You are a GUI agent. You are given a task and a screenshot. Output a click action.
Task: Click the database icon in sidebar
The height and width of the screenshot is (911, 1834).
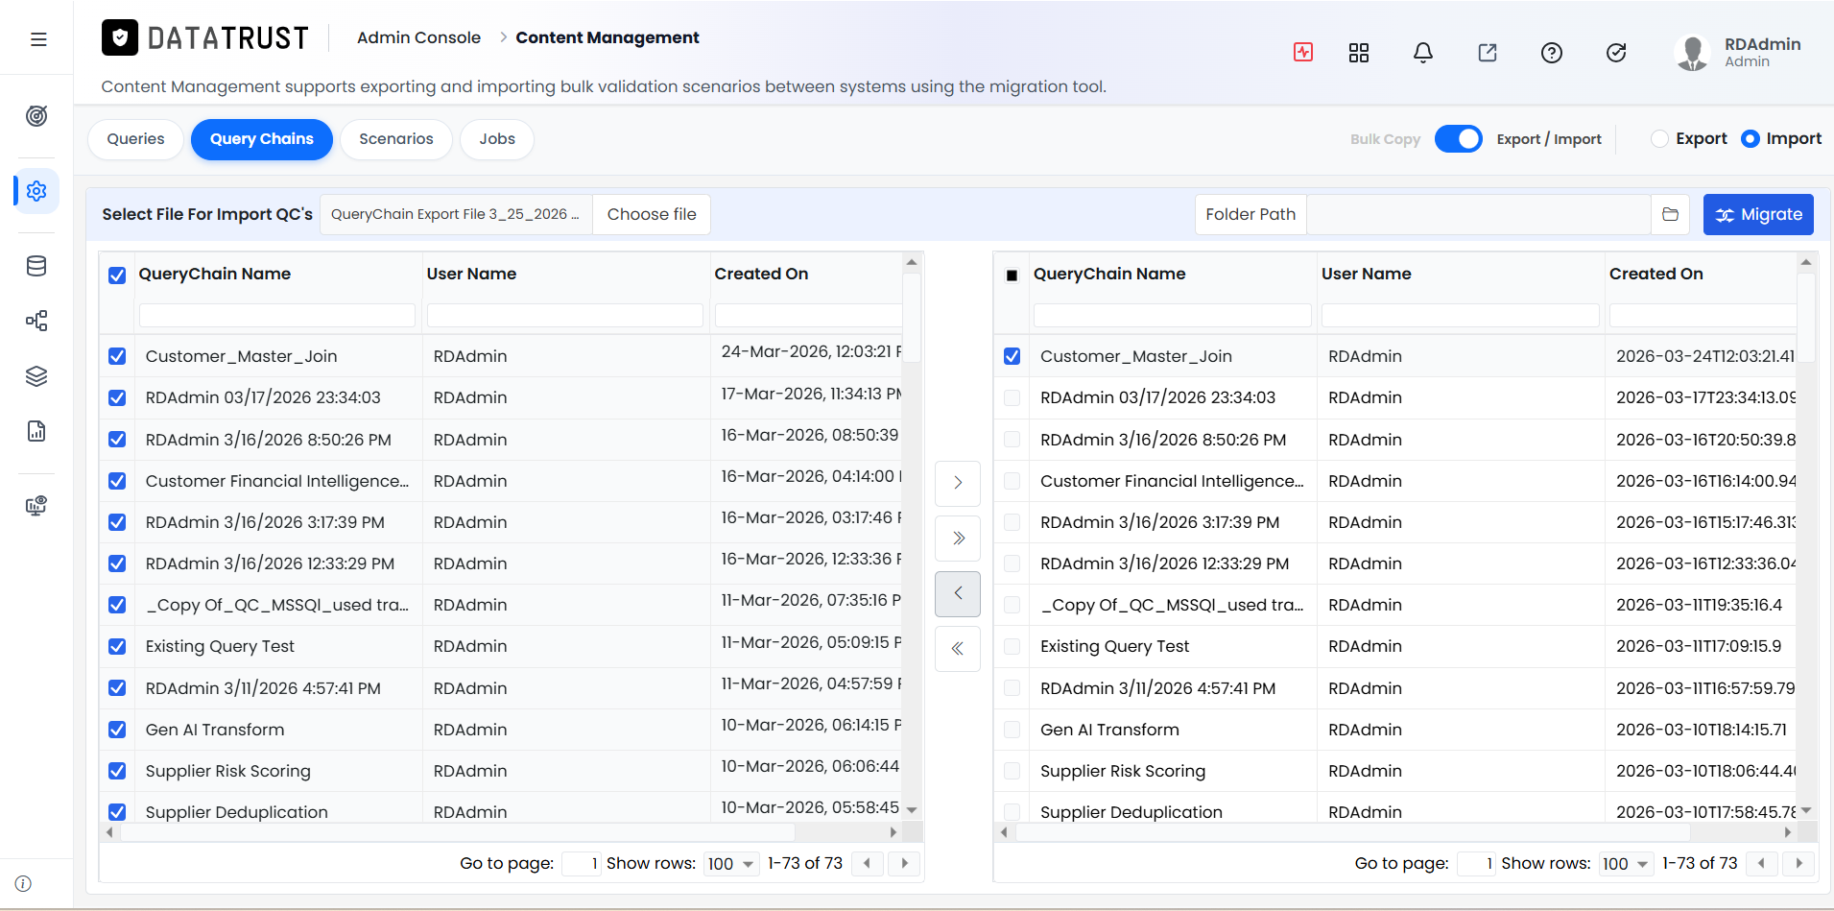click(x=36, y=266)
